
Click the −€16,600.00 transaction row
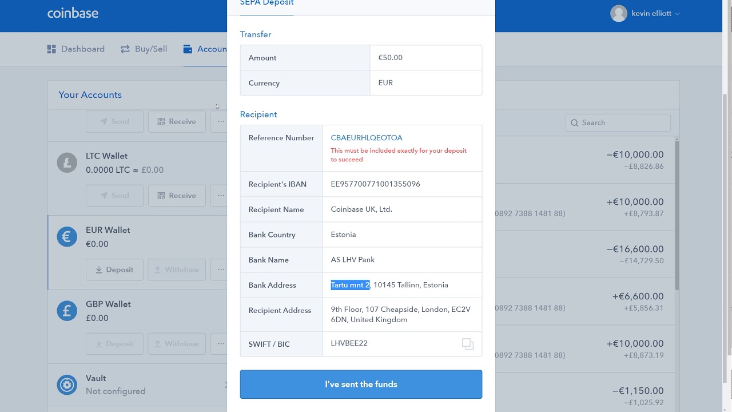tap(585, 254)
